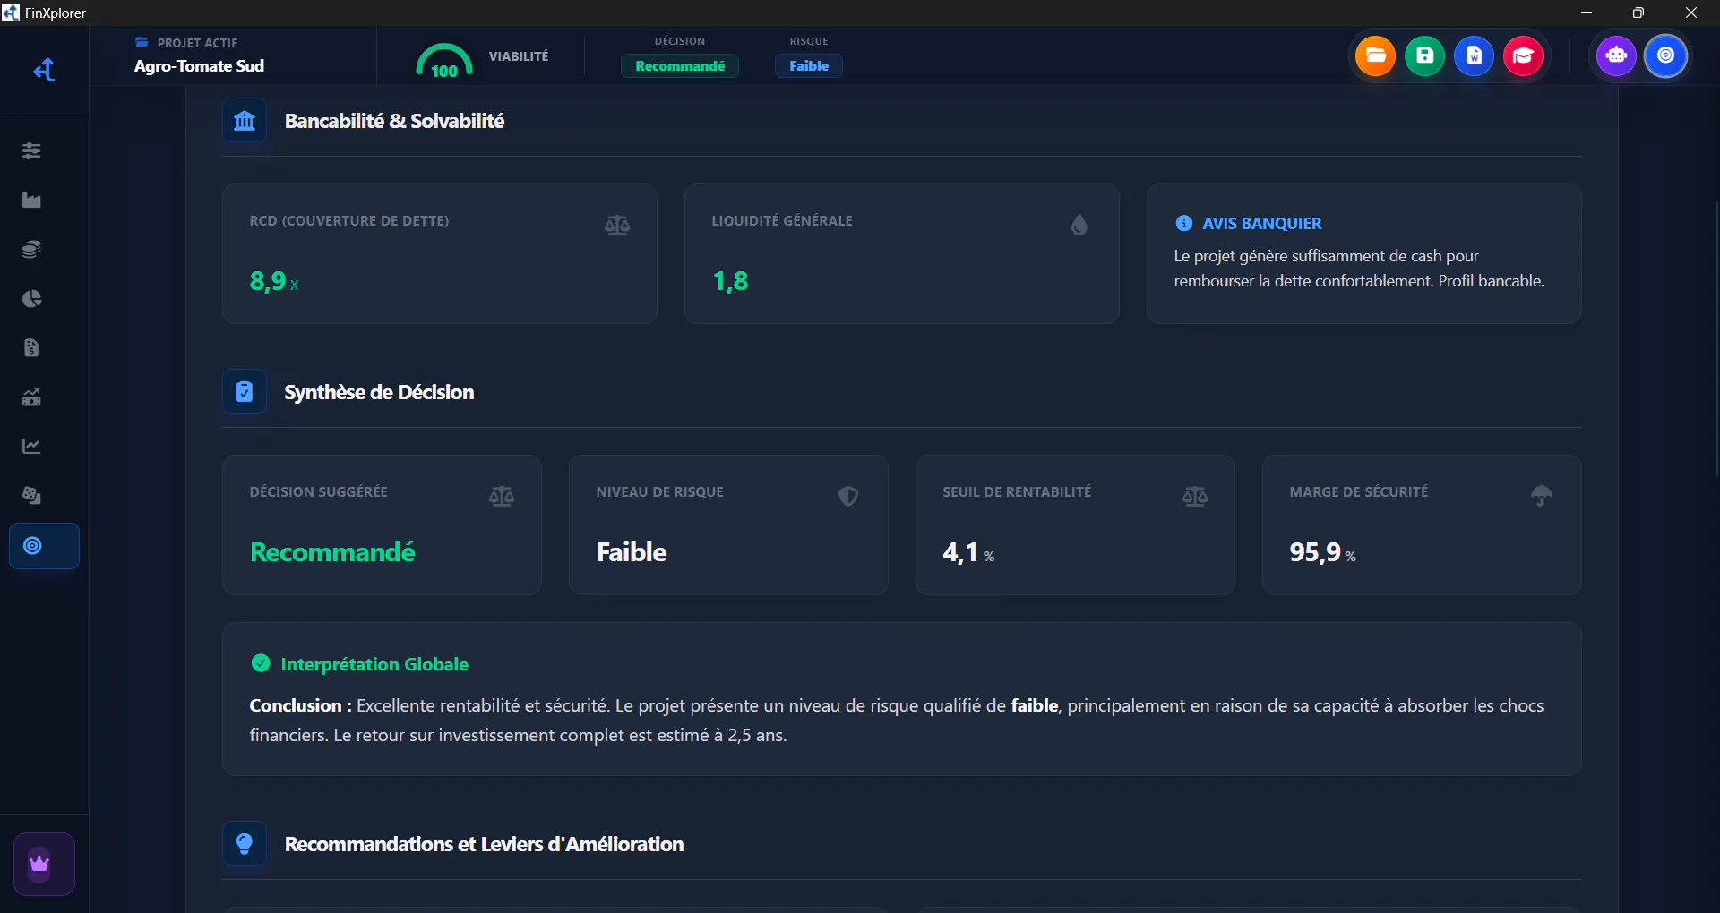Click the 8,9 x RCD value
This screenshot has width=1720, height=913.
point(274,282)
